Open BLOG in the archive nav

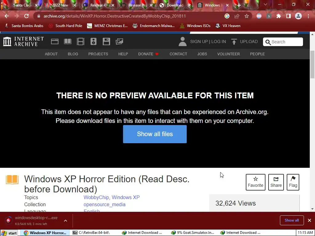click(x=73, y=54)
